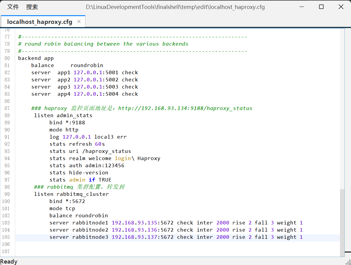This screenshot has height=265, width=351.
Task: Place cursor on "listen rabbitmq_cluster" line
Action: click(71, 194)
